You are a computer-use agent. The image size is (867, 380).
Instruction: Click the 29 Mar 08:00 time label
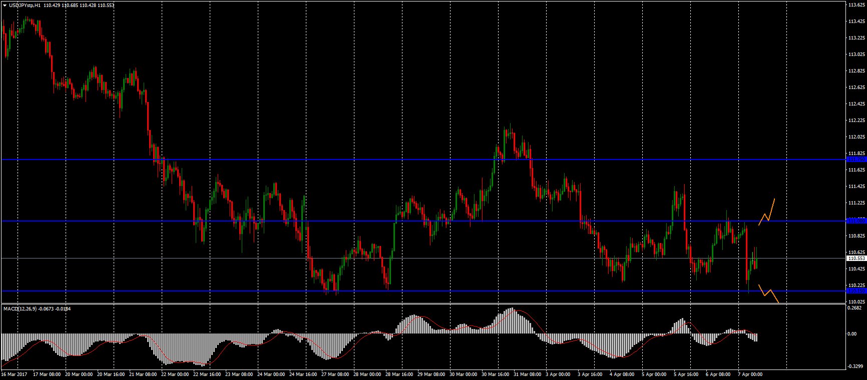click(431, 374)
